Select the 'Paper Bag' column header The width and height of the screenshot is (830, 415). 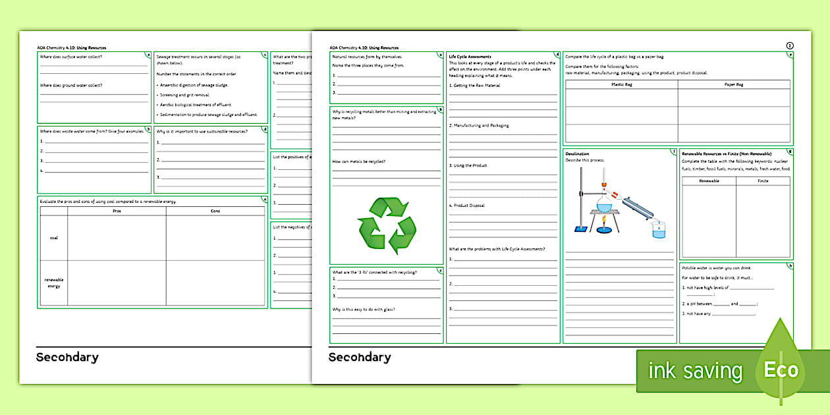pos(734,84)
